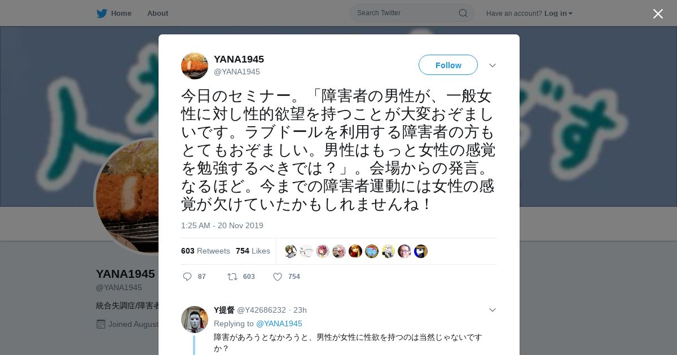Open YANA1945's profile avatar in tweet
The height and width of the screenshot is (355, 677).
(195, 66)
